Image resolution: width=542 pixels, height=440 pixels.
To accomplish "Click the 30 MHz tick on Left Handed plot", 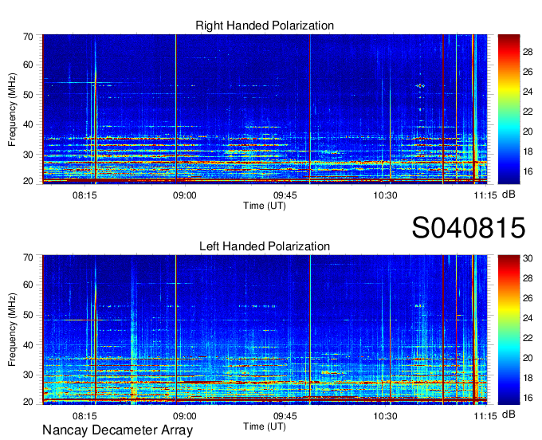I will (28, 375).
